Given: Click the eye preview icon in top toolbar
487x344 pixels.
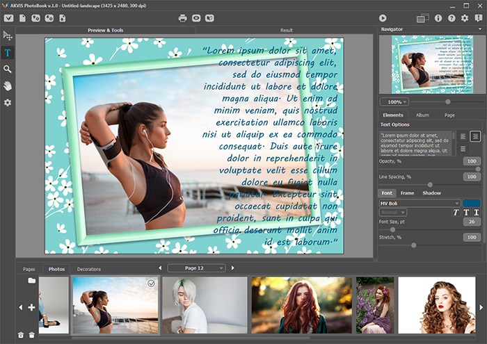Looking at the screenshot, I should pos(196,18).
